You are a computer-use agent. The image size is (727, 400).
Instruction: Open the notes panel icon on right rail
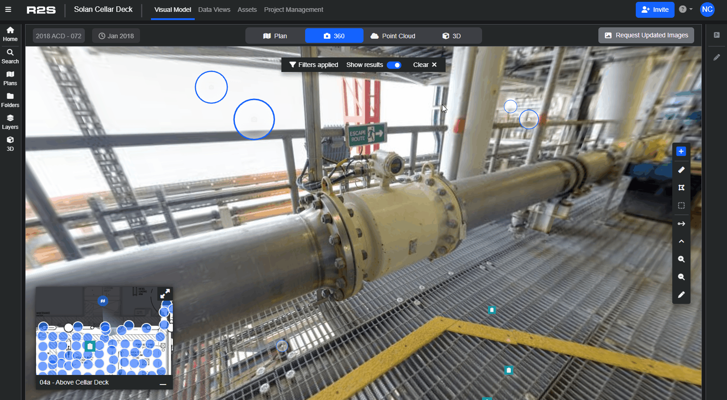[x=717, y=35]
